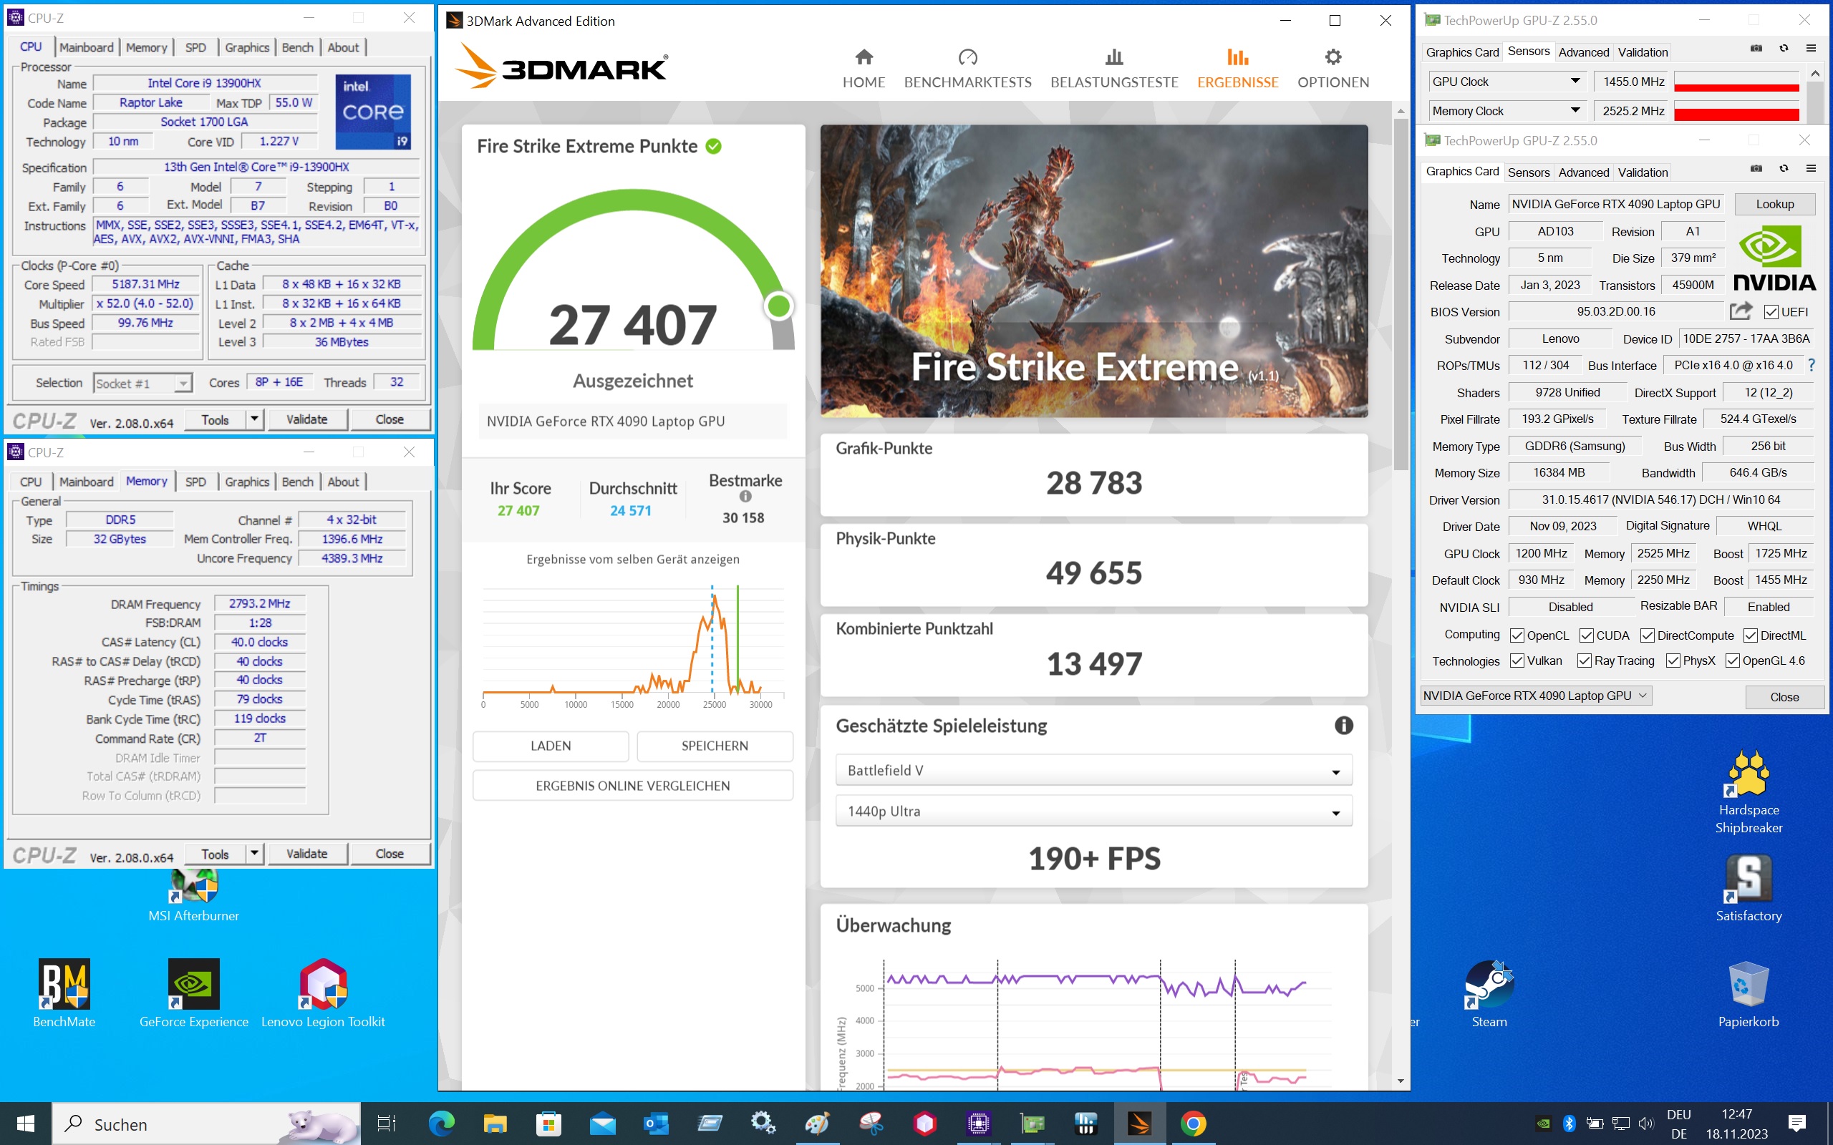The height and width of the screenshot is (1145, 1833).
Task: Open Bench tab in top CPU-Z
Action: point(298,48)
